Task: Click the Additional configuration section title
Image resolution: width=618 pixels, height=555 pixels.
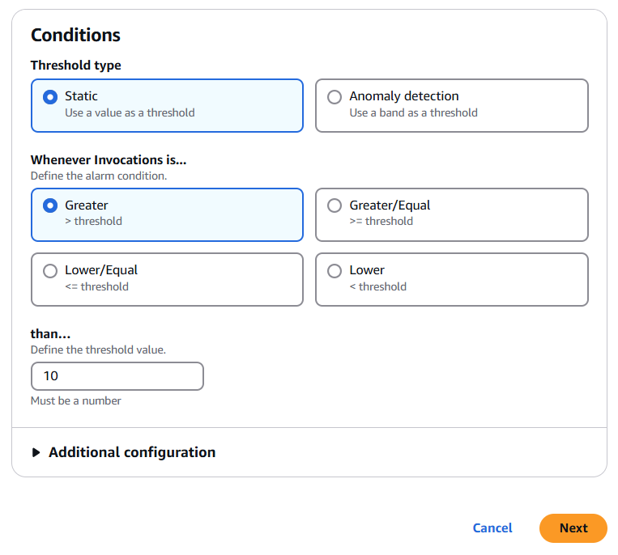Action: pyautogui.click(x=132, y=452)
